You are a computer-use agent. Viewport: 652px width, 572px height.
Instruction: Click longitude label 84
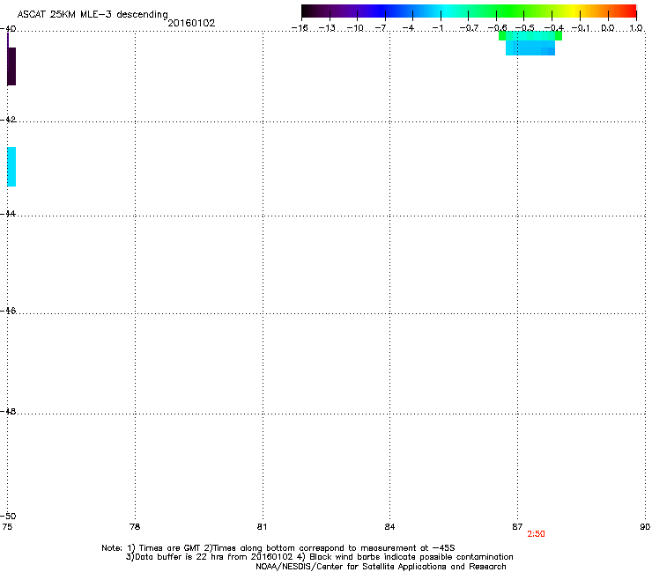pos(389,527)
